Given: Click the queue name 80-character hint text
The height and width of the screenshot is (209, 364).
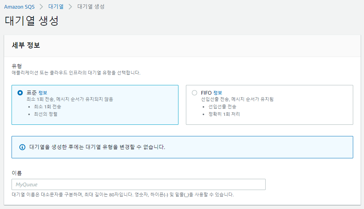Looking at the screenshot, I should pos(123,194).
